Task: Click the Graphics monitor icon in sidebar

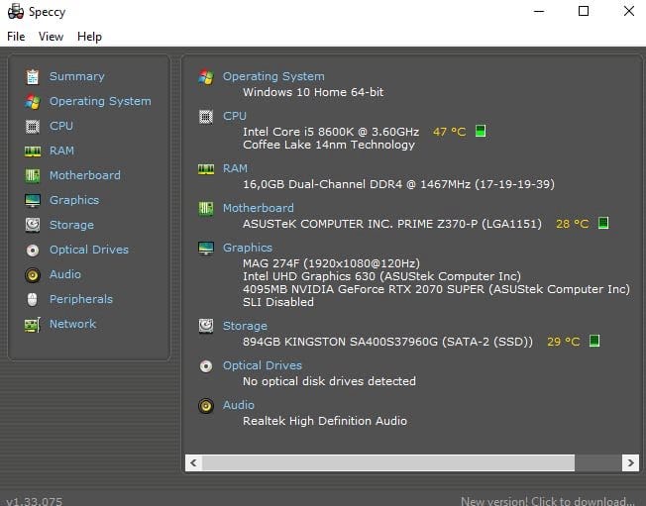Action: coord(33,200)
